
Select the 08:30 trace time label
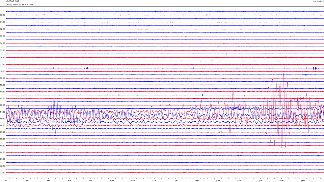point(3,71)
